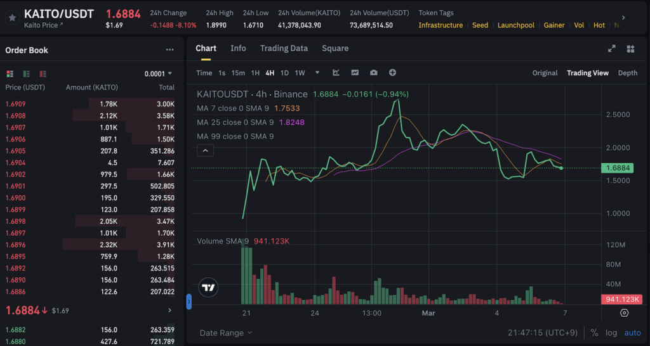
Task: Click the MA 7 close indicator legend
Action: click(248, 108)
